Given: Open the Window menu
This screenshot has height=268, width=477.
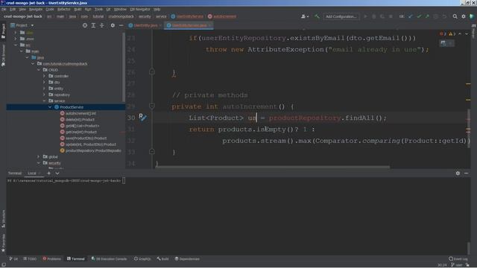Looking at the screenshot, I should coord(120,10).
